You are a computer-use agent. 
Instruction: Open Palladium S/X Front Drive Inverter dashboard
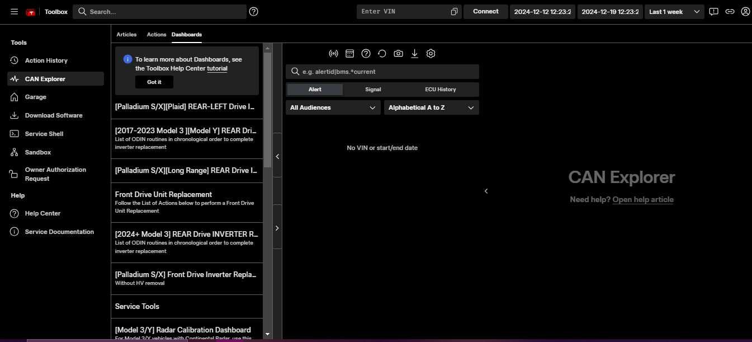point(187,278)
